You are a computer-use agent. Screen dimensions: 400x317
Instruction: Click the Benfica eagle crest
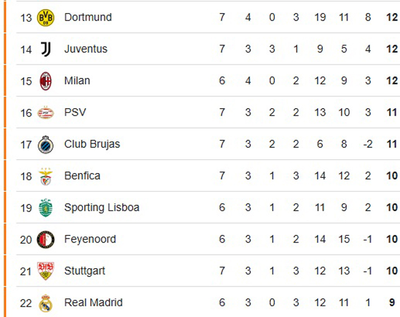coord(46,176)
